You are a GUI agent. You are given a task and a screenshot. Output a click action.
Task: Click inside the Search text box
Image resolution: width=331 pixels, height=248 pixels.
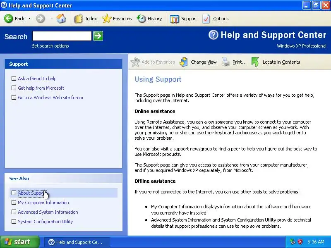62,36
